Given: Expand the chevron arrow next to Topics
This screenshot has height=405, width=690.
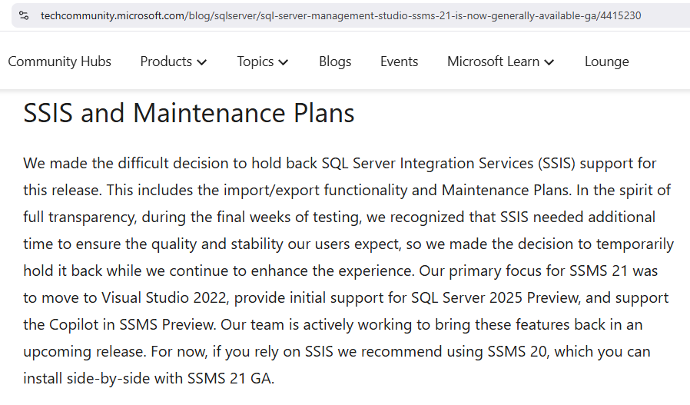Looking at the screenshot, I should pos(284,62).
